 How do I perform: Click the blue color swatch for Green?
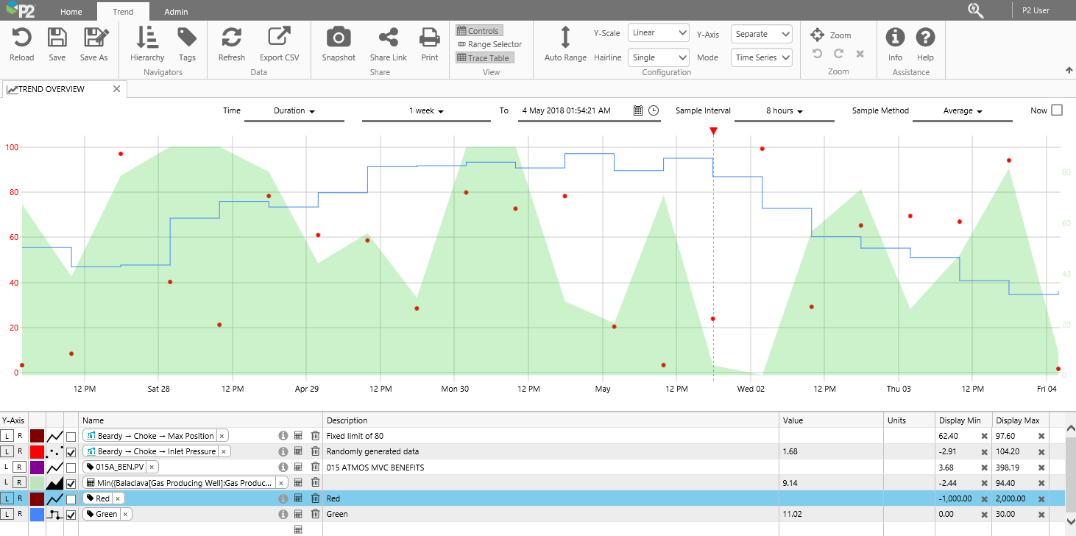(x=37, y=515)
